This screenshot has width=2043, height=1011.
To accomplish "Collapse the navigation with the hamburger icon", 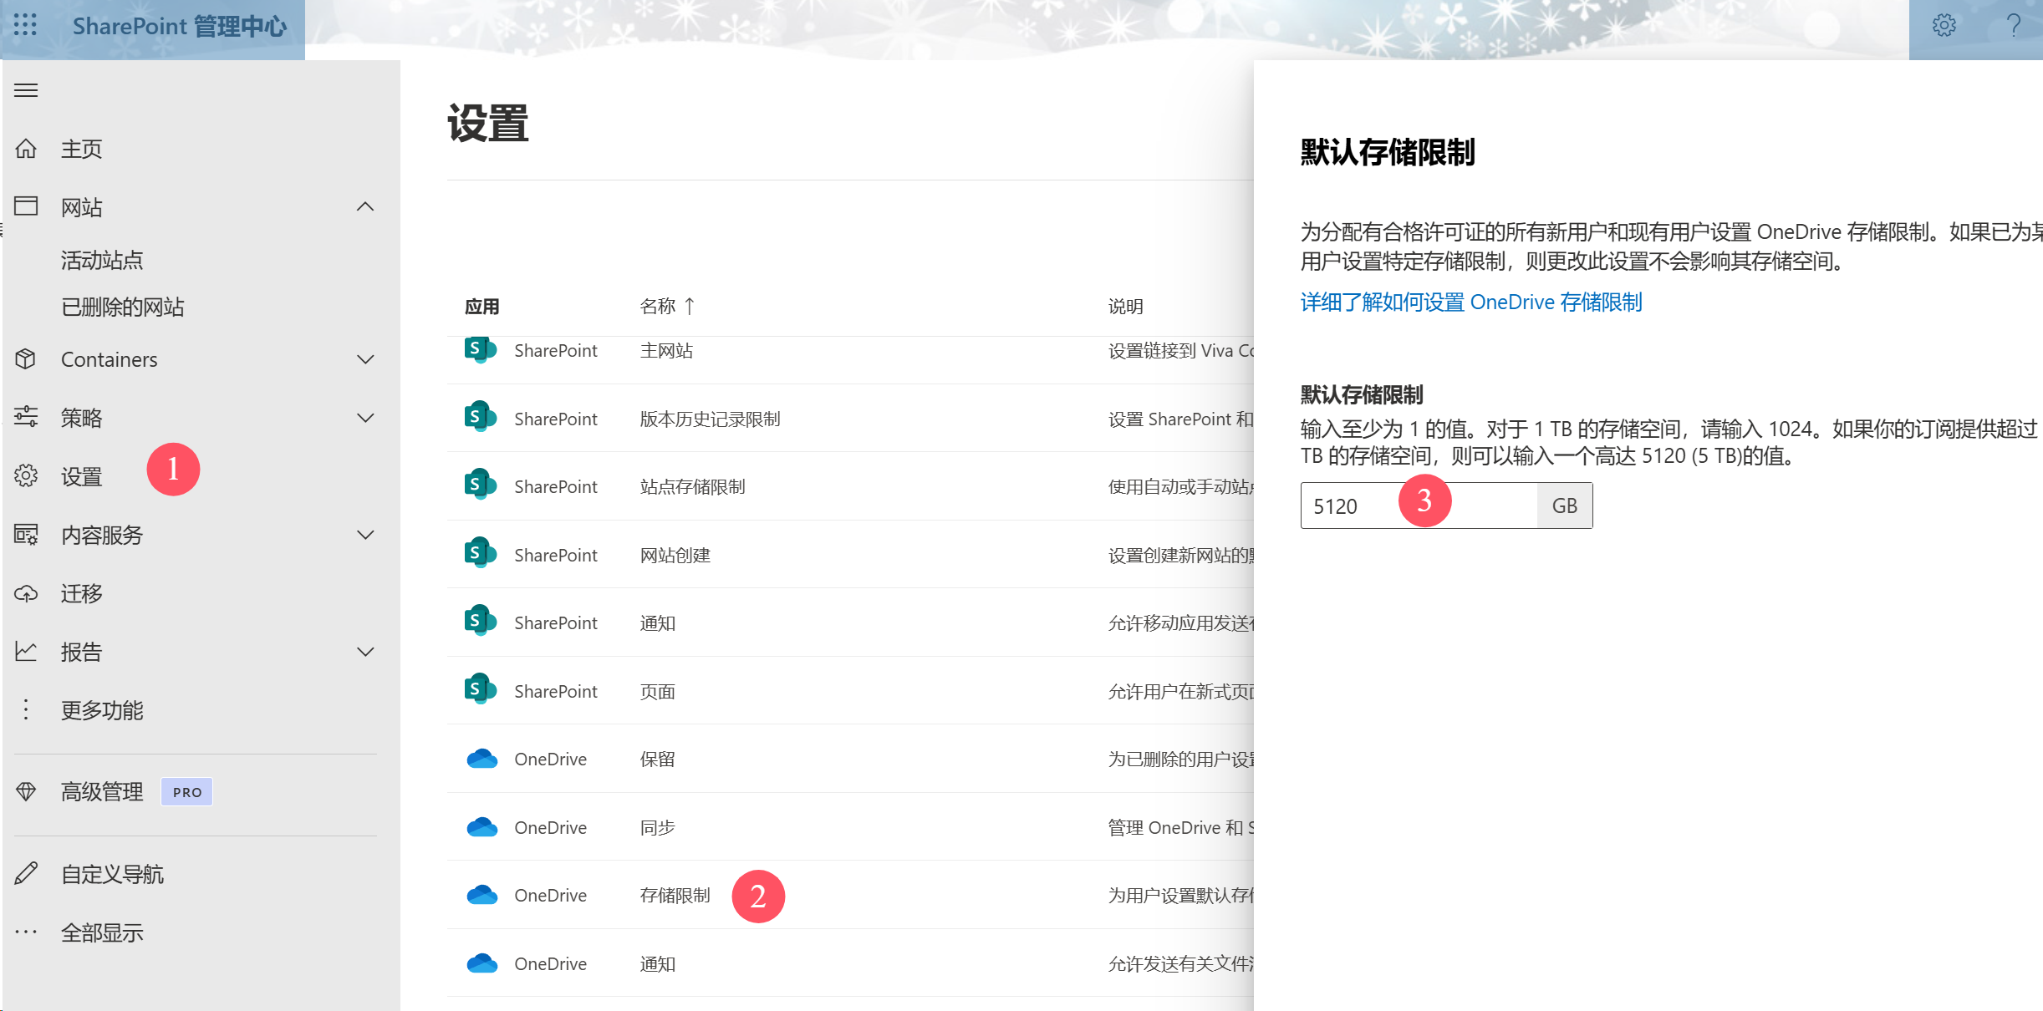I will pos(26,90).
